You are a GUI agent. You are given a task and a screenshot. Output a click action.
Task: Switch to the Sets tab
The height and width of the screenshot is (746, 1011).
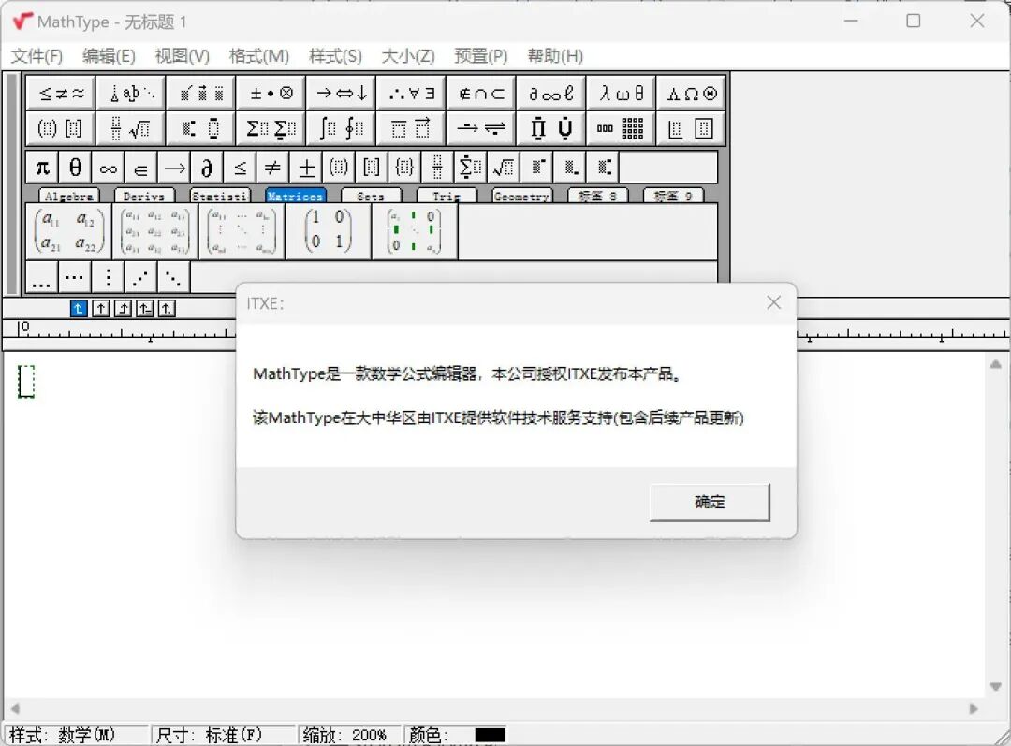[x=371, y=196]
